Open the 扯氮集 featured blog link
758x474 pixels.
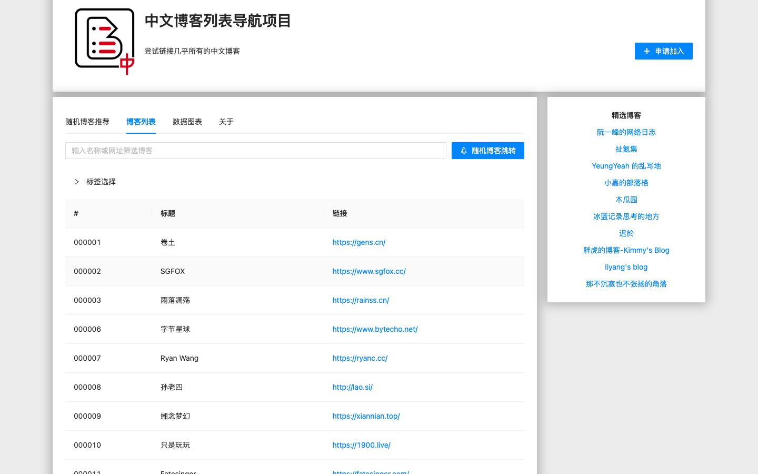point(626,149)
